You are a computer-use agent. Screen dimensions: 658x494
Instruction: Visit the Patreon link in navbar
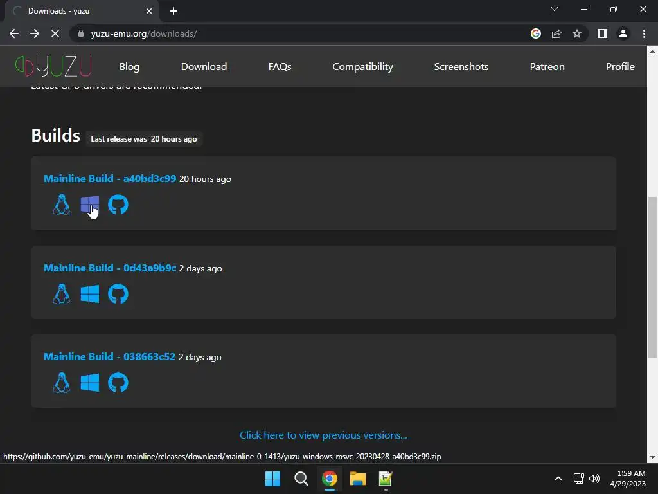(x=547, y=66)
